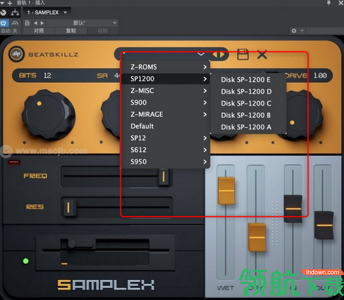Open the gear settings icon
The height and width of the screenshot is (300, 344).
pyautogui.click(x=294, y=31)
